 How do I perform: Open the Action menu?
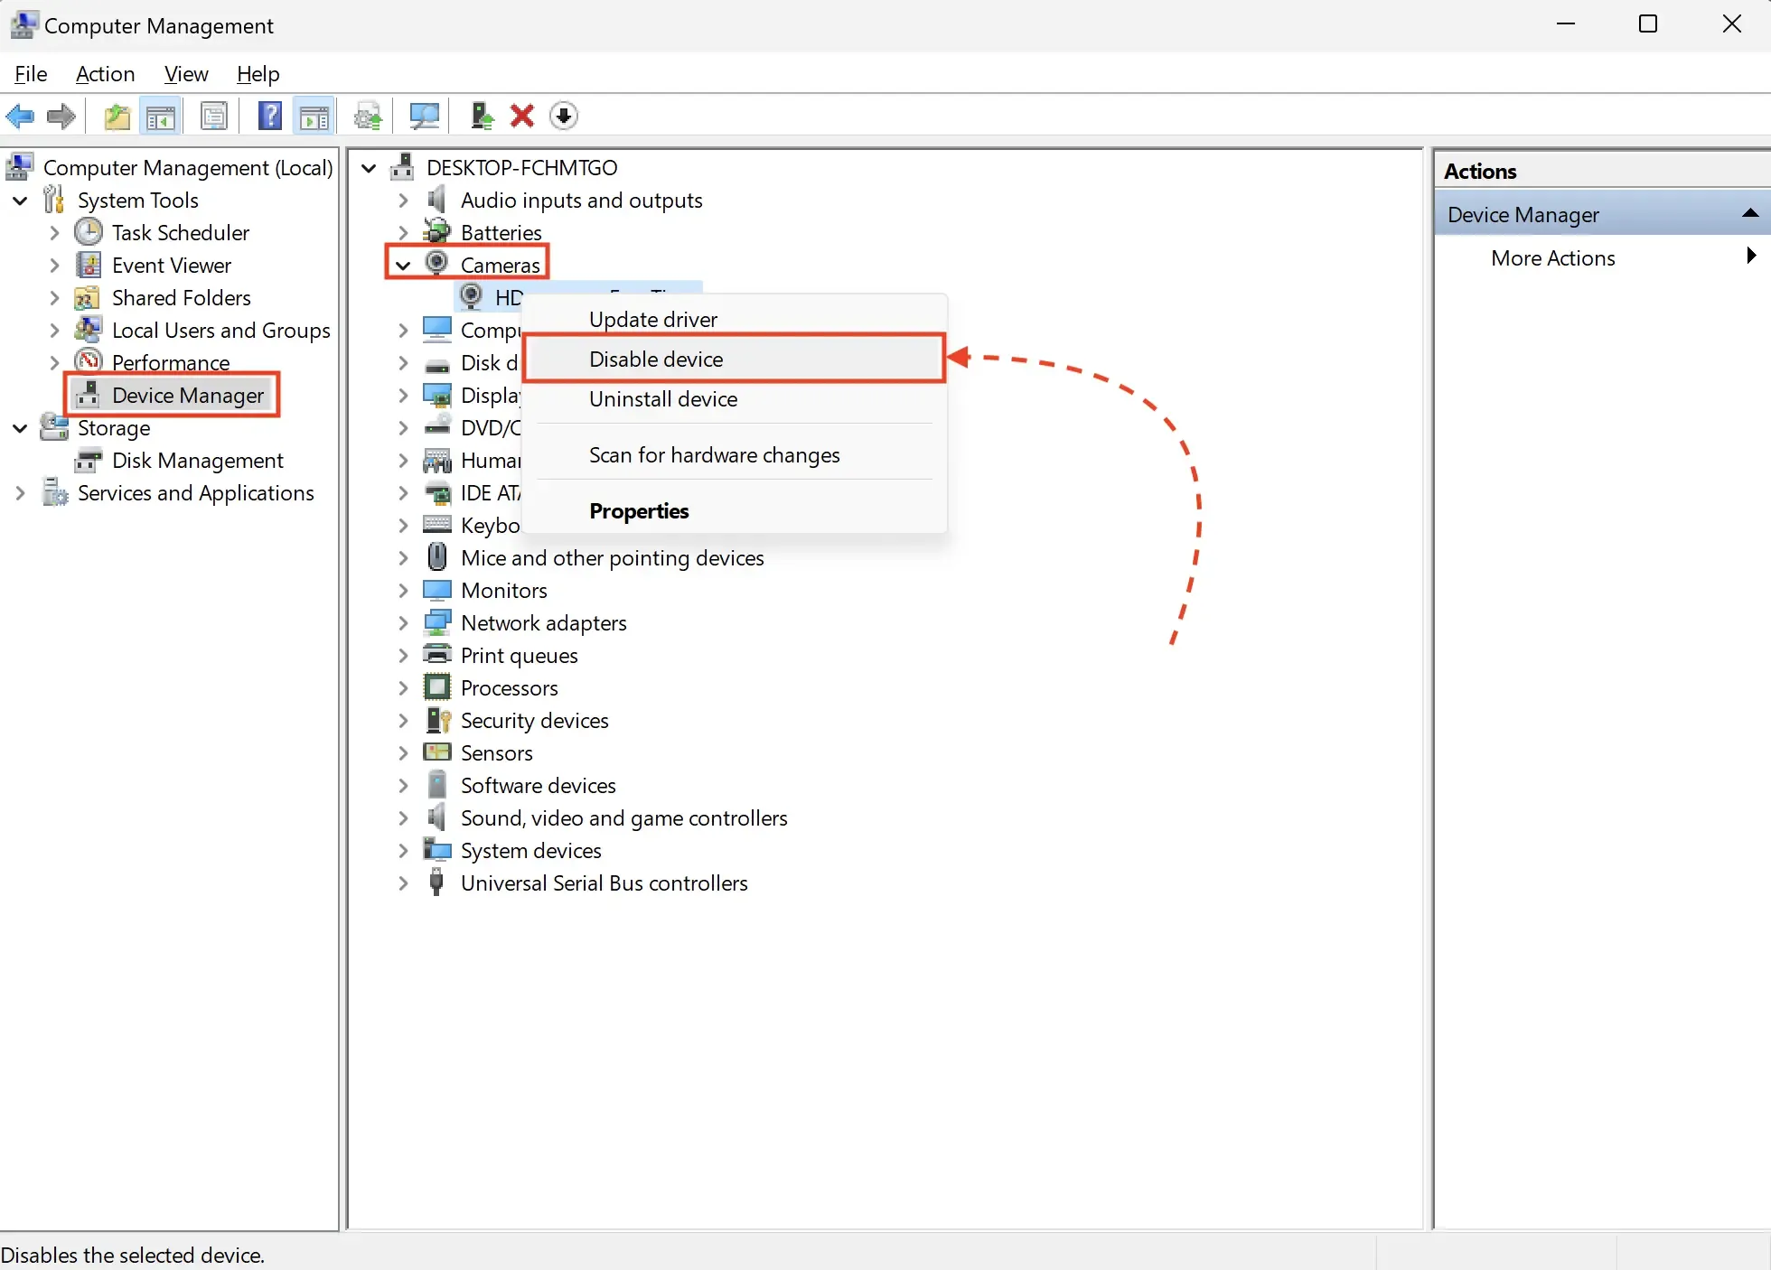coord(105,74)
